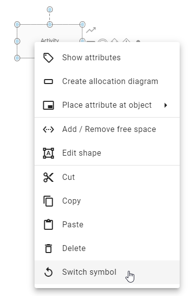The image size is (192, 296).
Task: Click the Edit shape frame icon
Action: pyautogui.click(x=48, y=153)
